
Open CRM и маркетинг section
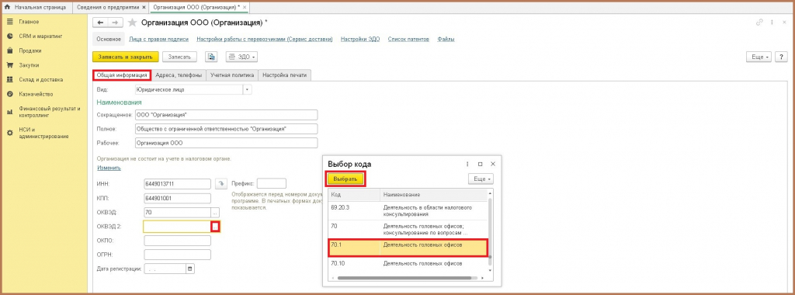point(40,36)
